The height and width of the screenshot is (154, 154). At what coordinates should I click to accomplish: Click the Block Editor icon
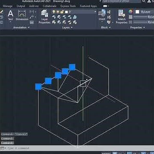point(109,17)
